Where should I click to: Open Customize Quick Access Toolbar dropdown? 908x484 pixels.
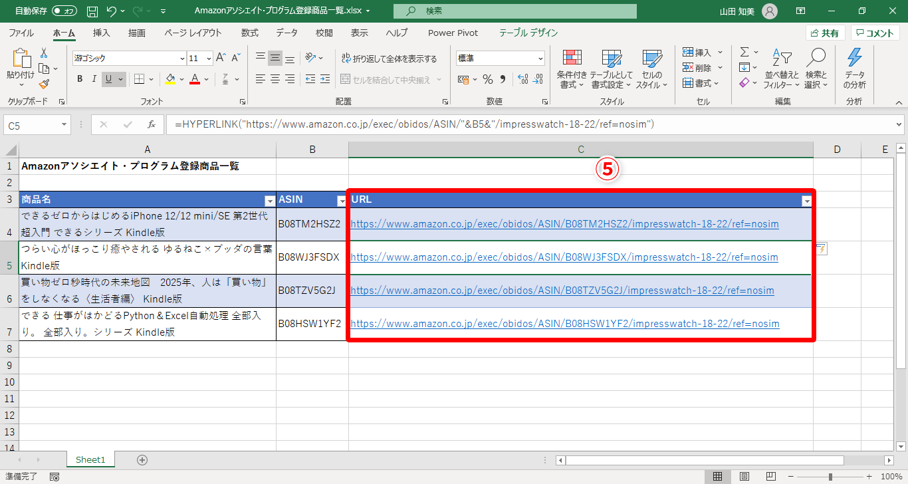pos(164,11)
